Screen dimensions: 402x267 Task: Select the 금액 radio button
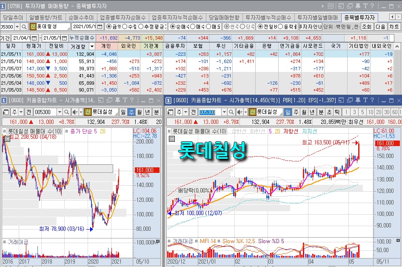tap(109, 26)
